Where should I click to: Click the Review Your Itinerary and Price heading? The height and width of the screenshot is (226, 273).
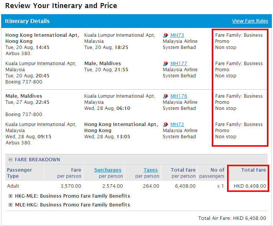(x=61, y=6)
